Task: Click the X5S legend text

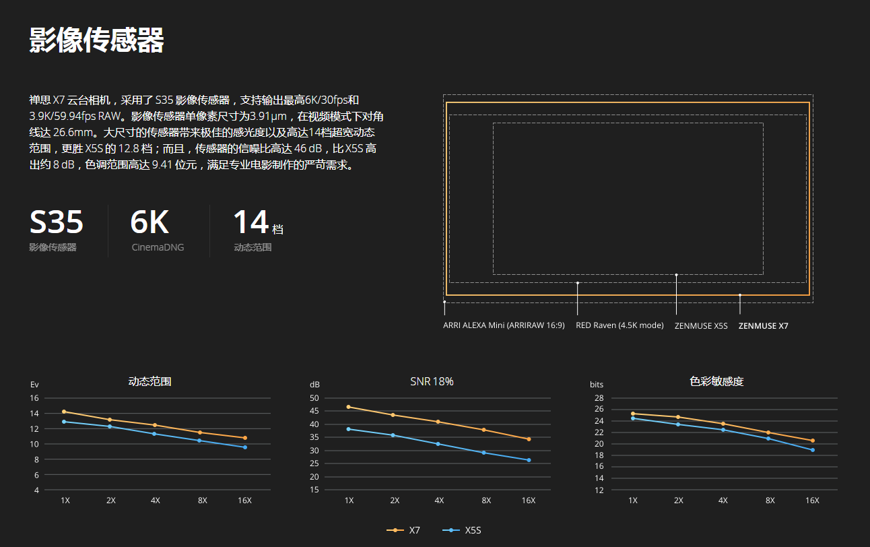Action: [473, 531]
